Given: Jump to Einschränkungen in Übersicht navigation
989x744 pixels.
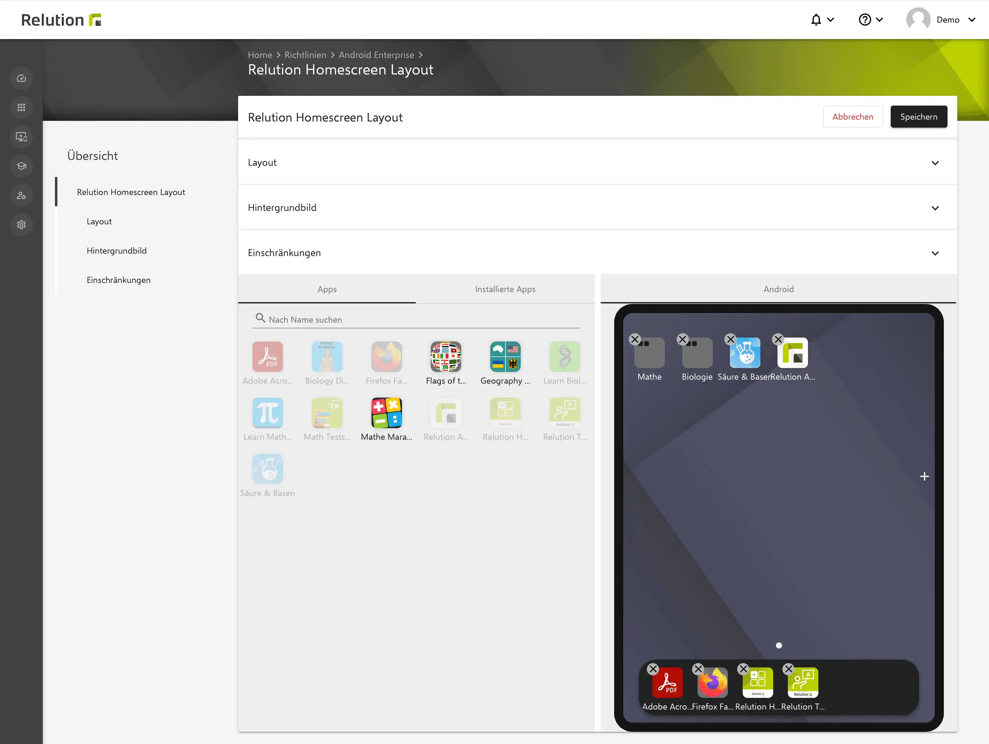Looking at the screenshot, I should 118,280.
